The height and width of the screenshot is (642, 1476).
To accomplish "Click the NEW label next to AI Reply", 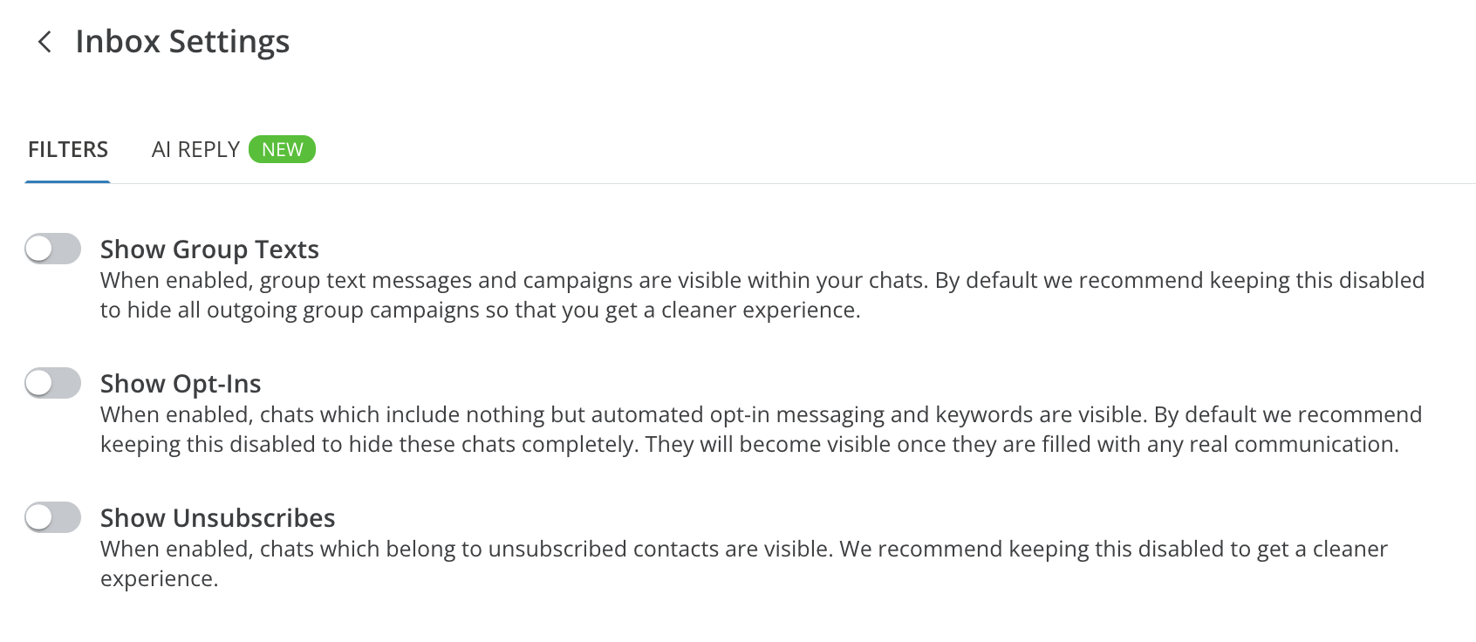I will click(282, 149).
